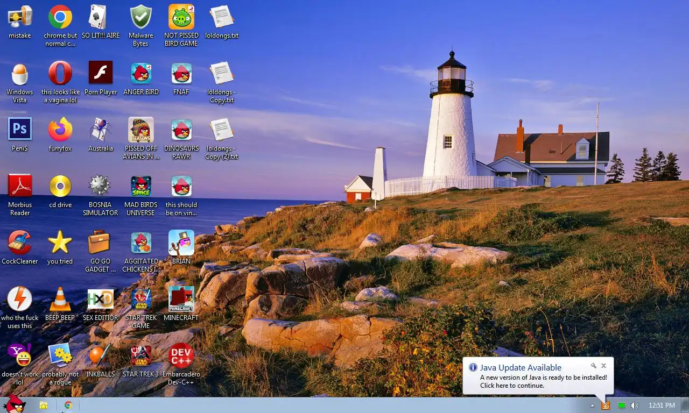
Task: Open the 'STAR TREK GAME' icon
Action: (141, 300)
